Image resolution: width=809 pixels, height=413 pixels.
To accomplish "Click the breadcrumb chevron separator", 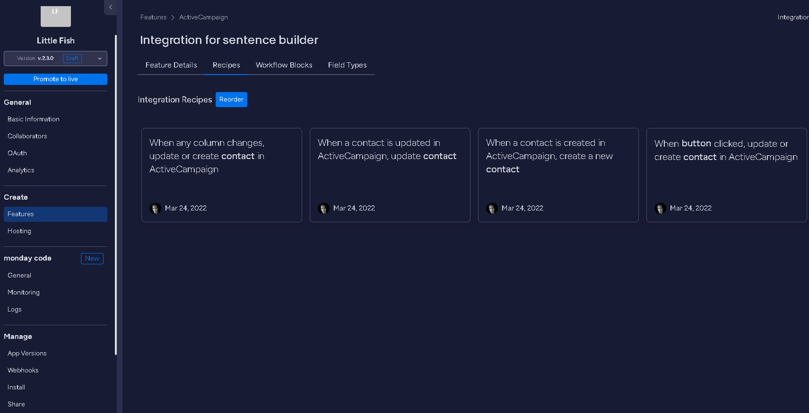I will (173, 17).
